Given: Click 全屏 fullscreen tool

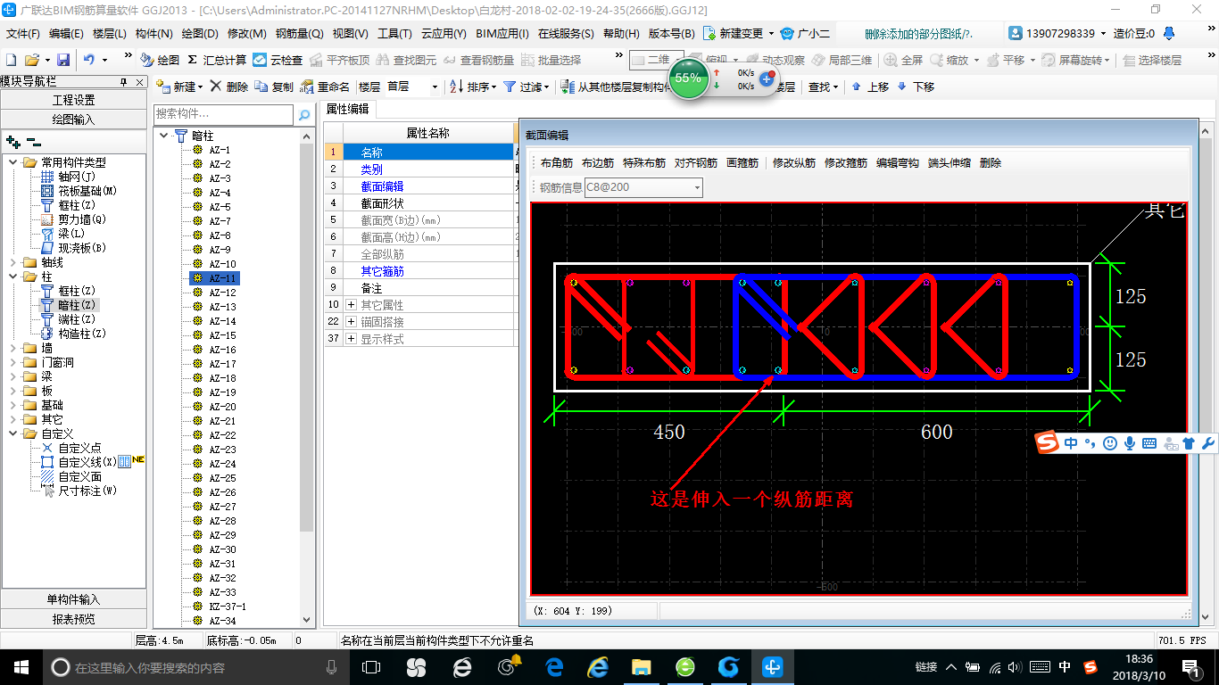Looking at the screenshot, I should point(903,60).
